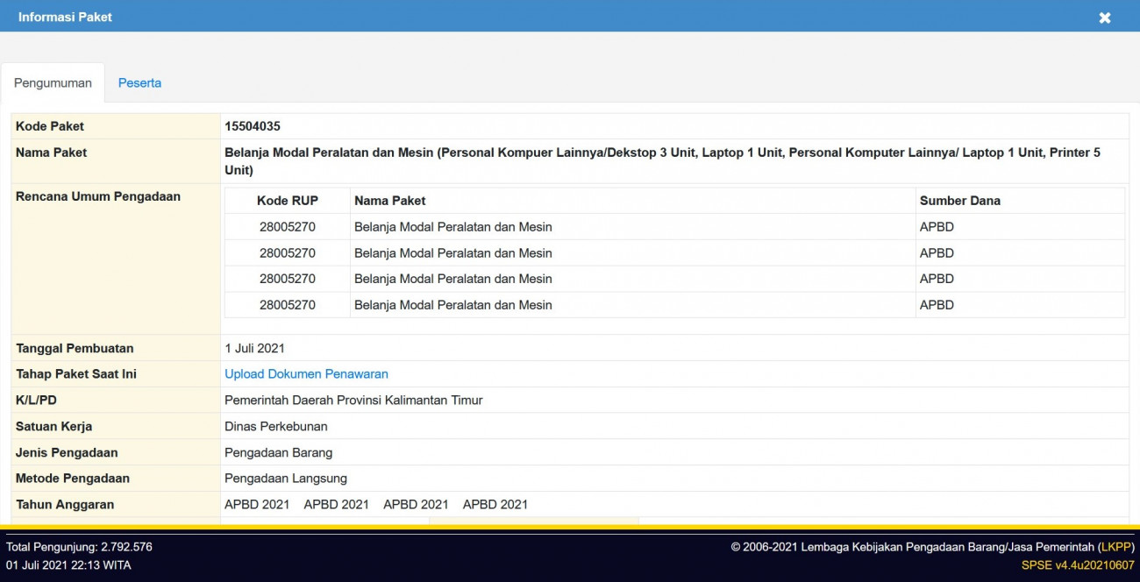Click the Tanggal Pembuatan 1 Juli 2021 field

click(x=256, y=347)
